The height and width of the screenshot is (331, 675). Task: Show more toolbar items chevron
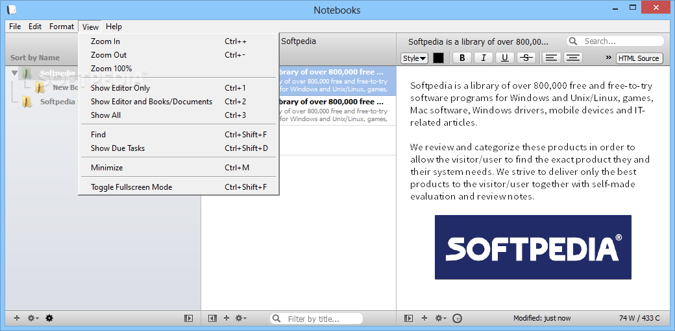[x=608, y=58]
